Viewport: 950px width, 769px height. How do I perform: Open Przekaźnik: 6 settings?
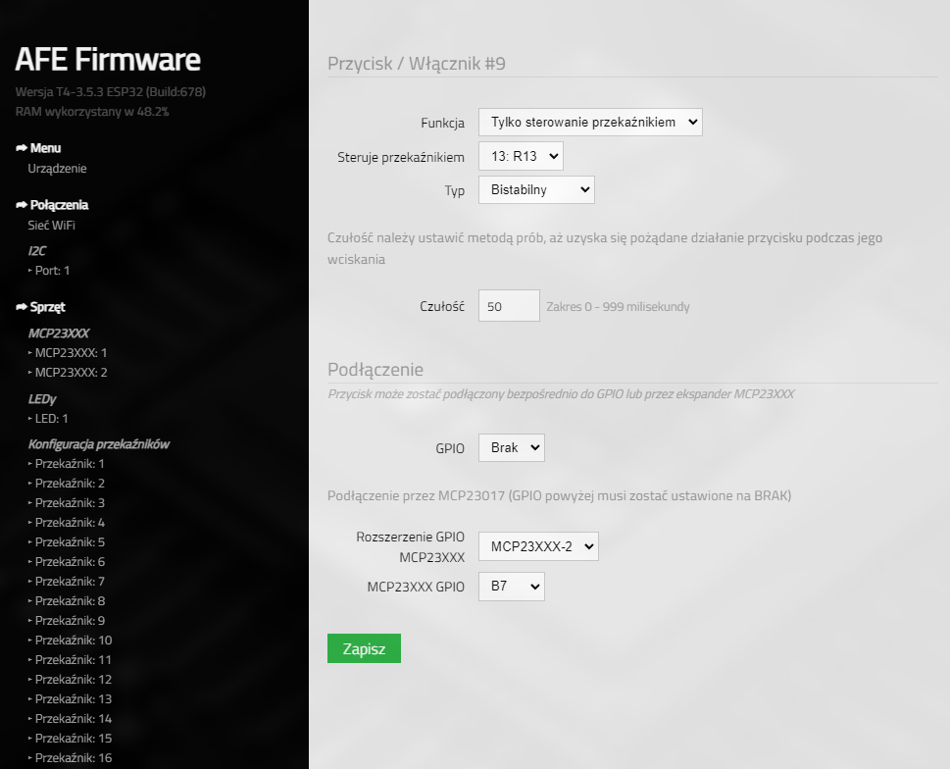[70, 561]
